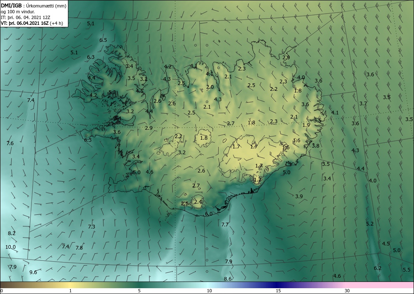Click the 1.9 value on the map
Viewport: 414px width, 294px height.
point(306,125)
